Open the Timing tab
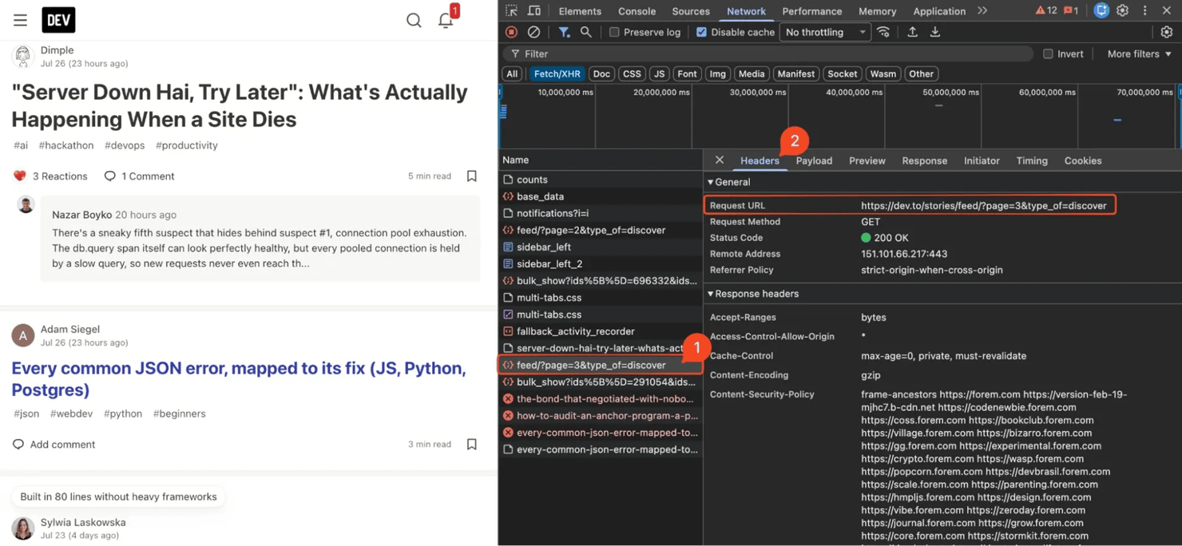The image size is (1182, 546). tap(1032, 160)
